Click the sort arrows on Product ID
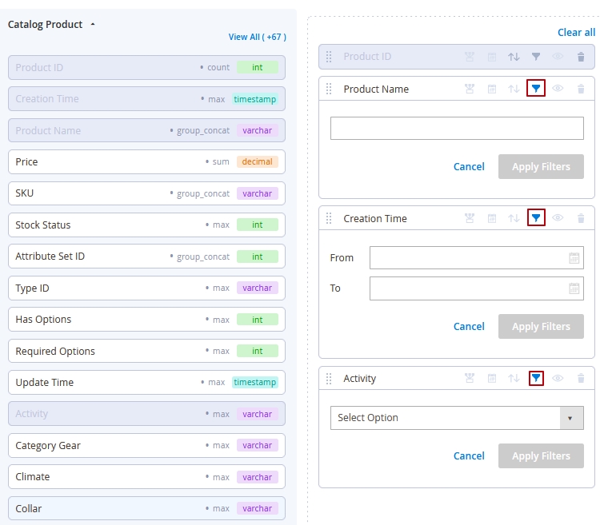The image size is (600, 525). [x=514, y=57]
